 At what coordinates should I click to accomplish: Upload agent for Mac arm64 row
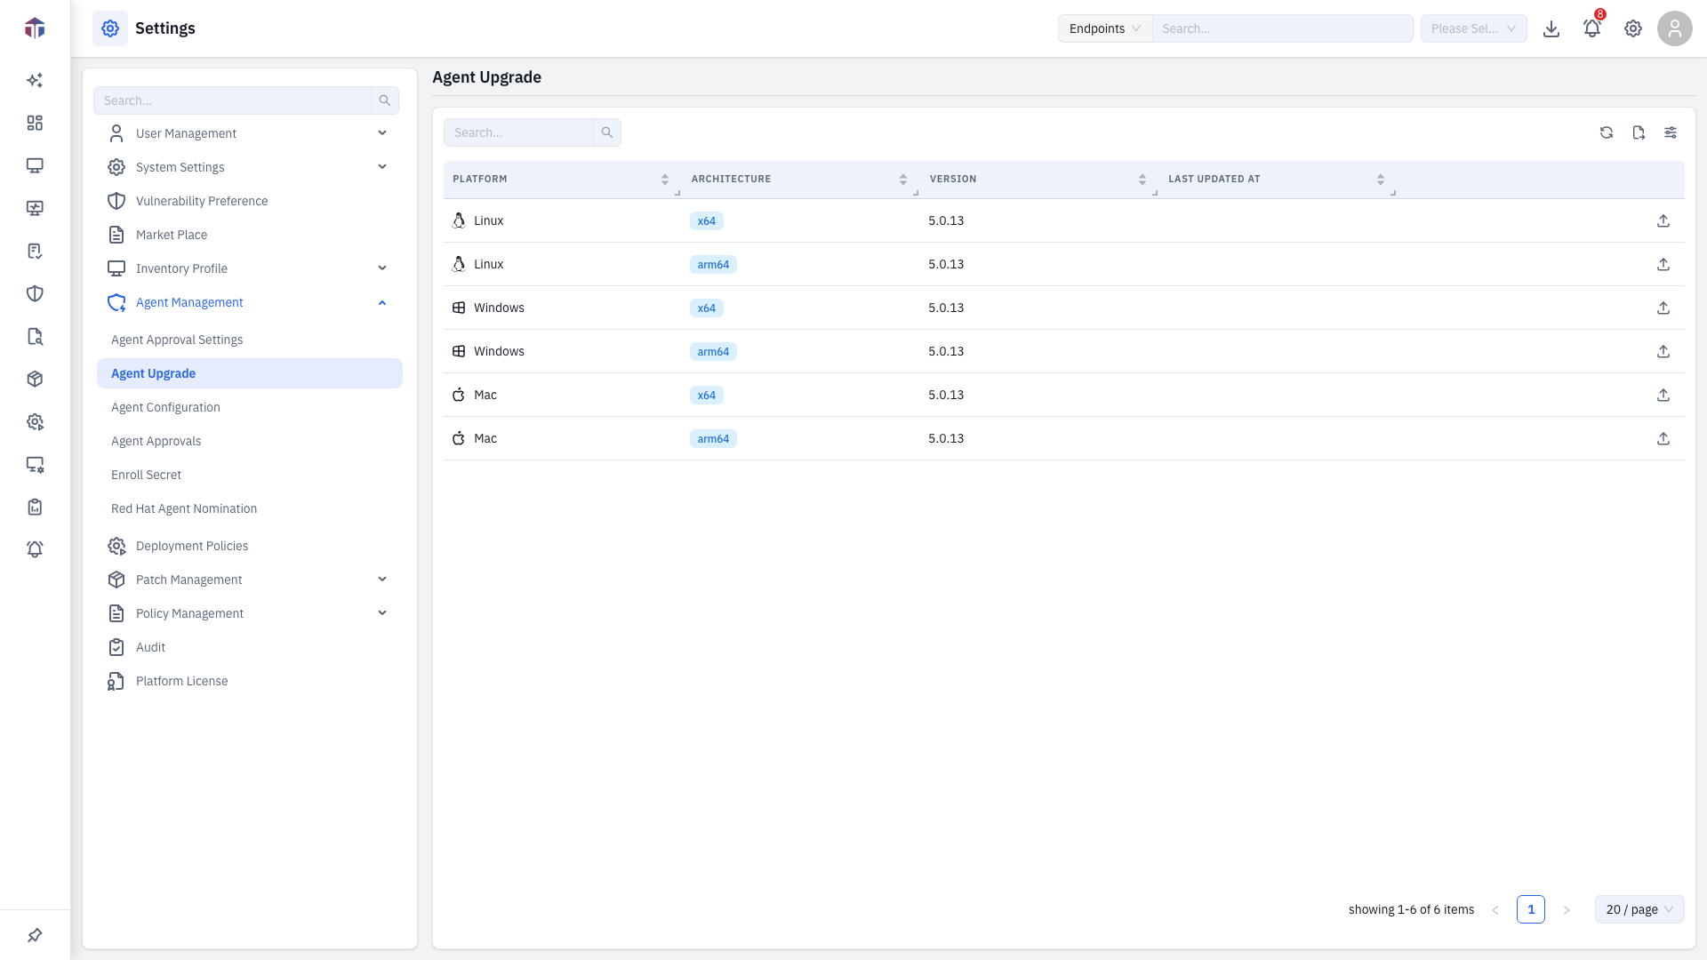pyautogui.click(x=1663, y=438)
